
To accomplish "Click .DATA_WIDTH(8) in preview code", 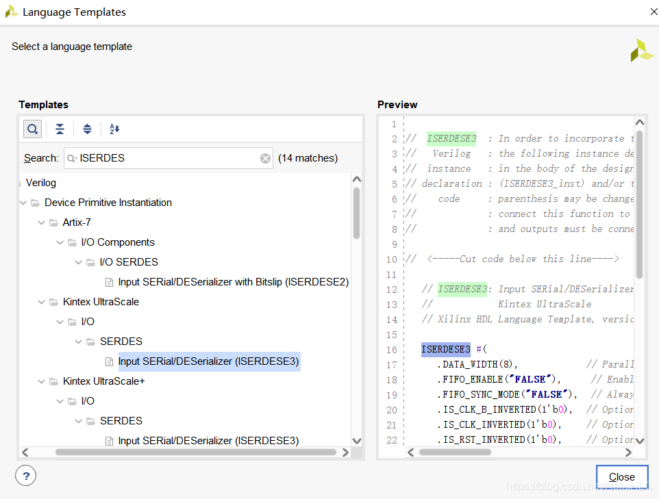I will [477, 364].
